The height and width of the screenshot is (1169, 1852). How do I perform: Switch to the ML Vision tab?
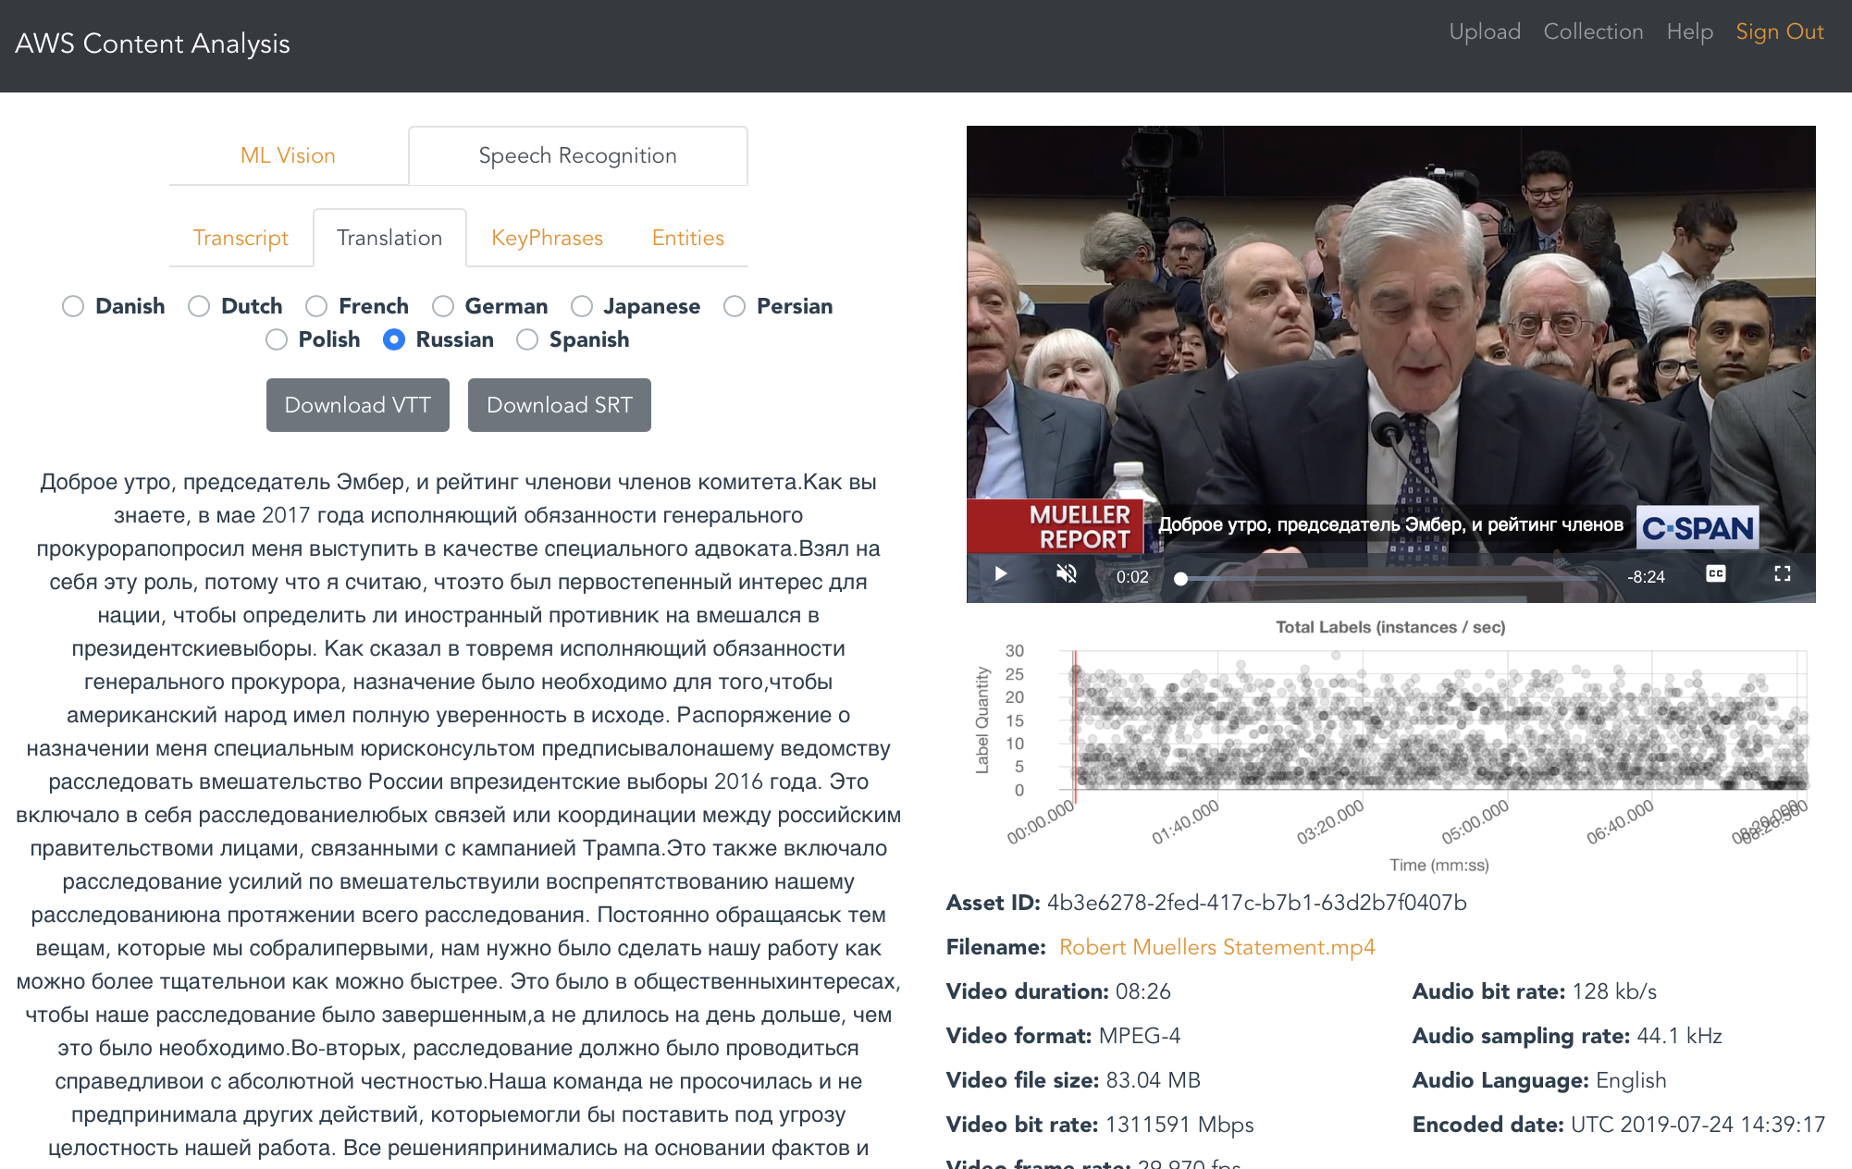(x=288, y=155)
